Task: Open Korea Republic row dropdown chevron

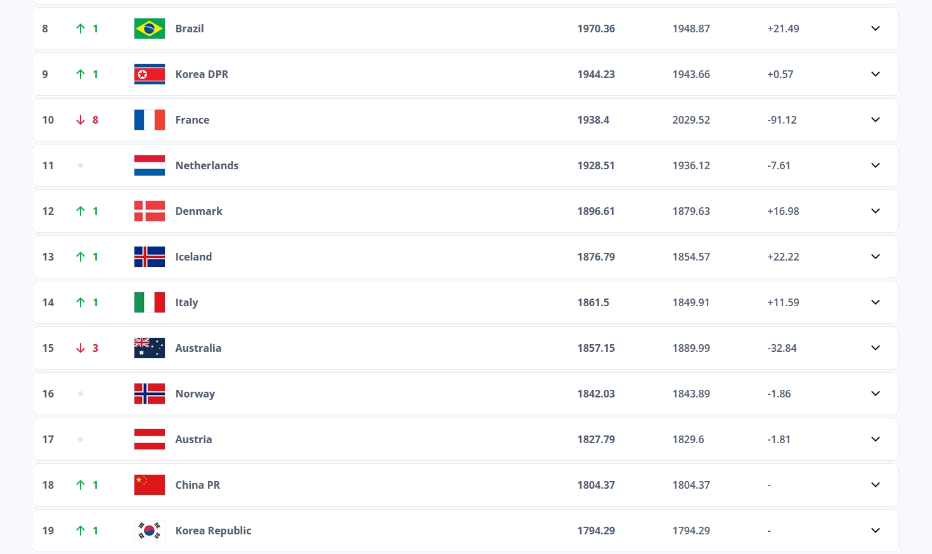Action: pyautogui.click(x=876, y=531)
